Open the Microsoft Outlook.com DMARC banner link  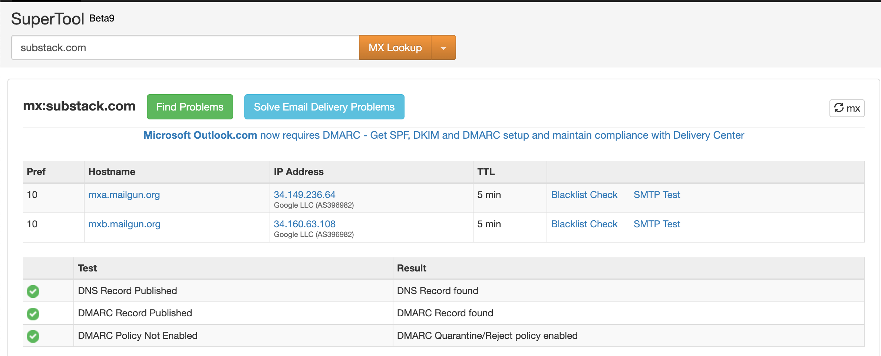443,135
